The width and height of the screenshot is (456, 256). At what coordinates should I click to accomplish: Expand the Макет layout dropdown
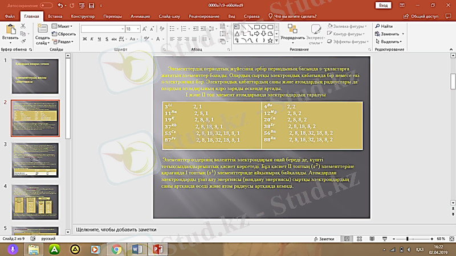[64, 26]
